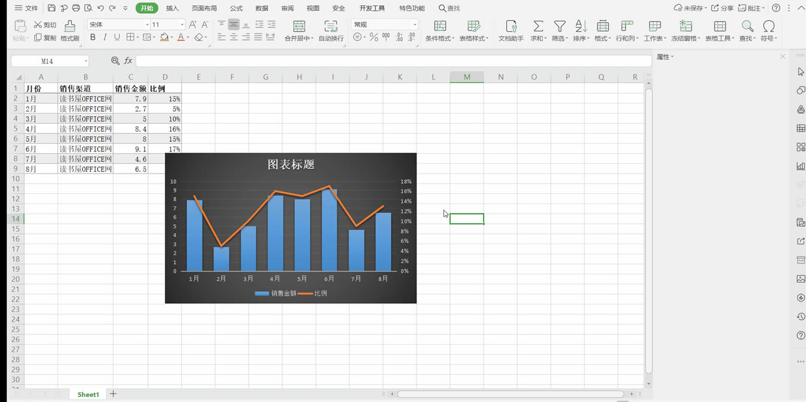Click the Document Assistant (文档助手) icon
This screenshot has width=806, height=402.
(511, 26)
